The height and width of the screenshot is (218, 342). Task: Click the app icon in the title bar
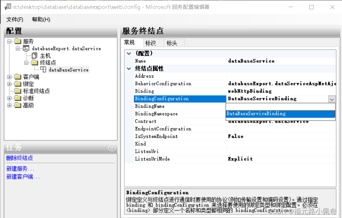click(8, 7)
